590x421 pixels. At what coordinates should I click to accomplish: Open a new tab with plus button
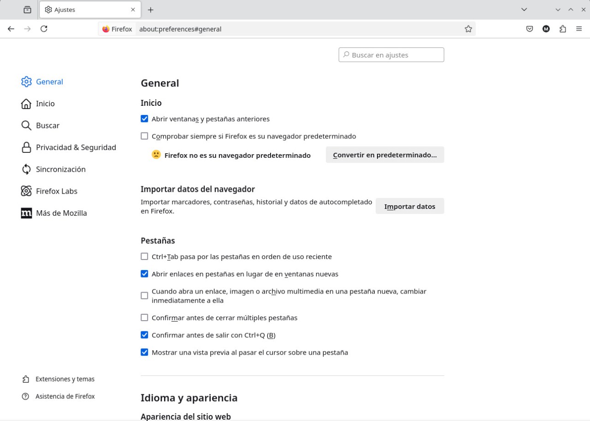click(150, 10)
